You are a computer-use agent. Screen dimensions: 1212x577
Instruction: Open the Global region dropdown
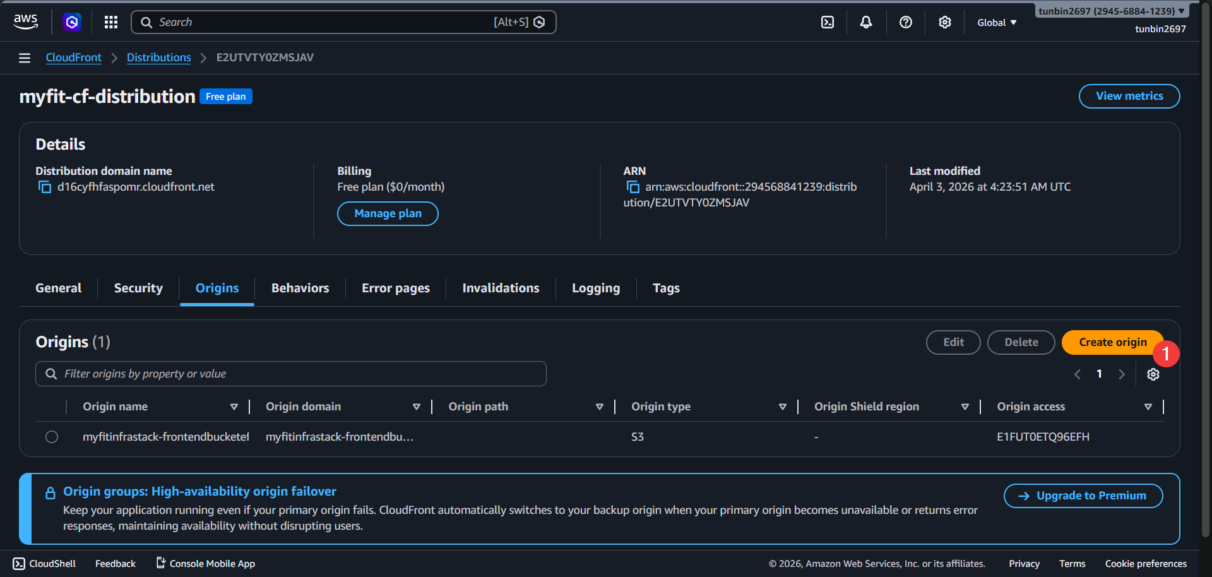point(996,22)
